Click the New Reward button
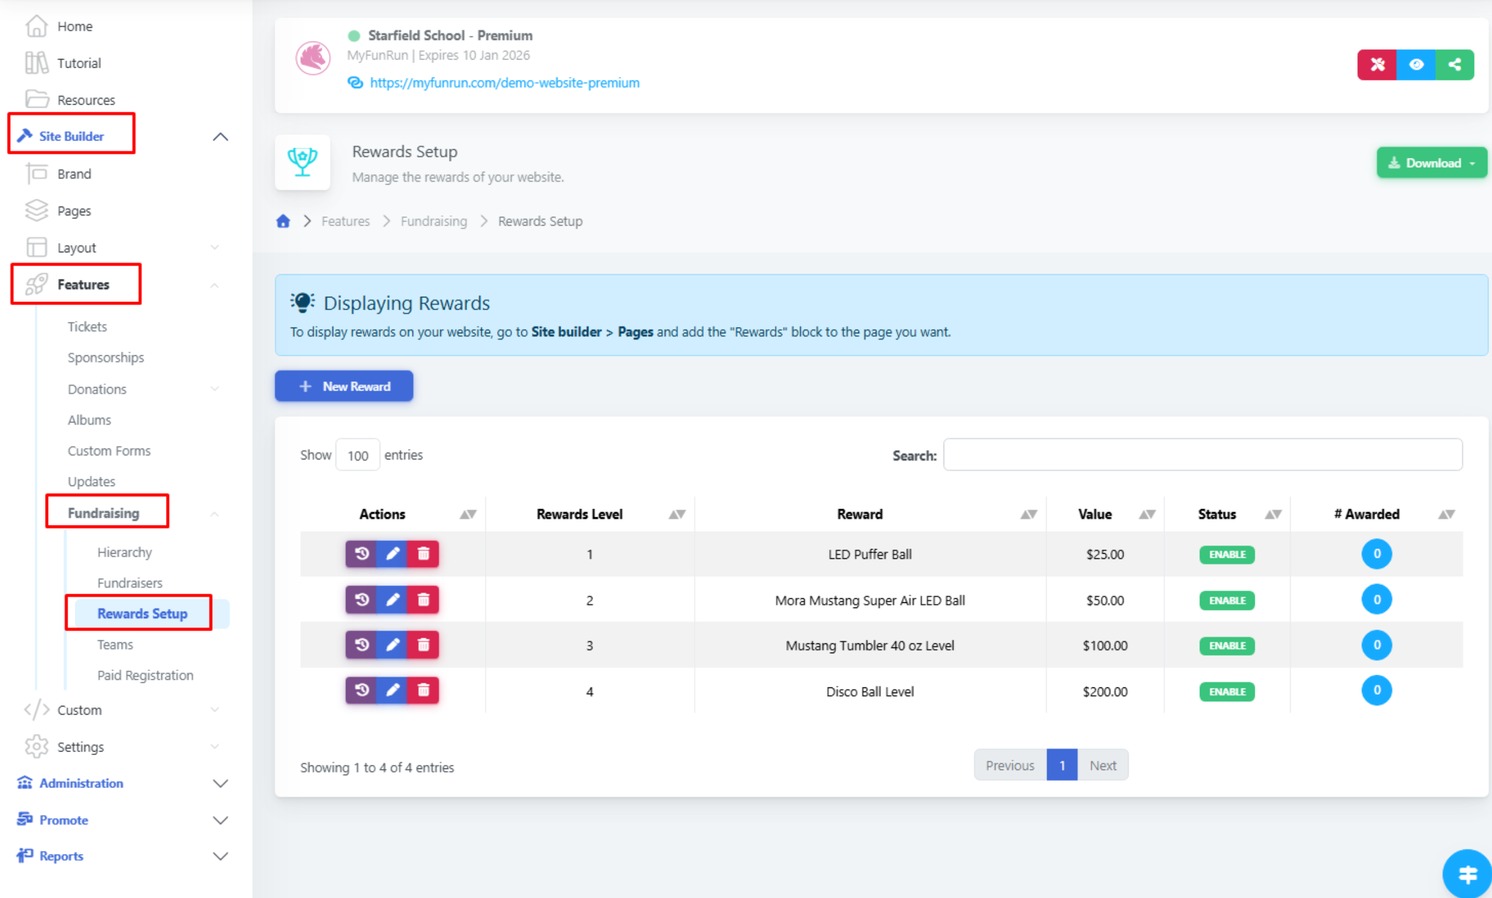 point(344,386)
